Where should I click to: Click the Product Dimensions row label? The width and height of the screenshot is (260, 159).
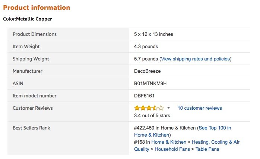tap(35, 34)
